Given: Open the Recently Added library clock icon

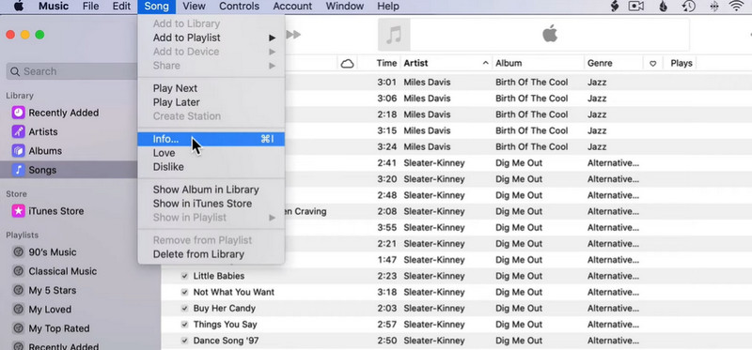Looking at the screenshot, I should tap(18, 113).
